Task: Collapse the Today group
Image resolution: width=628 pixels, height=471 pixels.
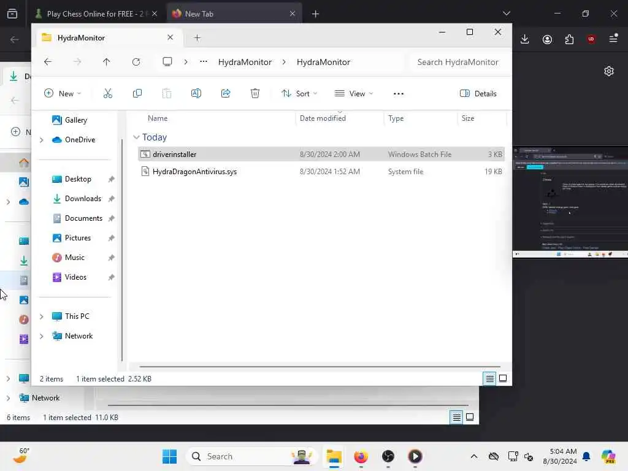Action: coord(136,137)
